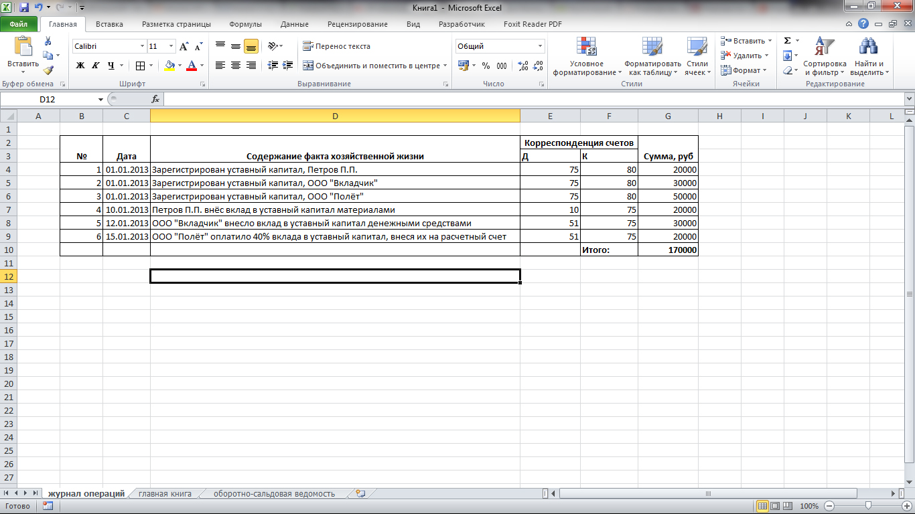Open the Файл (File) tab
Viewport: 915px width, 514px height.
pyautogui.click(x=19, y=24)
